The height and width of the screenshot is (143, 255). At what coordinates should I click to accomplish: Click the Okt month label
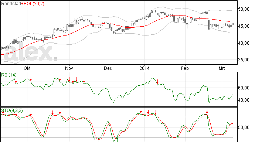(27, 68)
